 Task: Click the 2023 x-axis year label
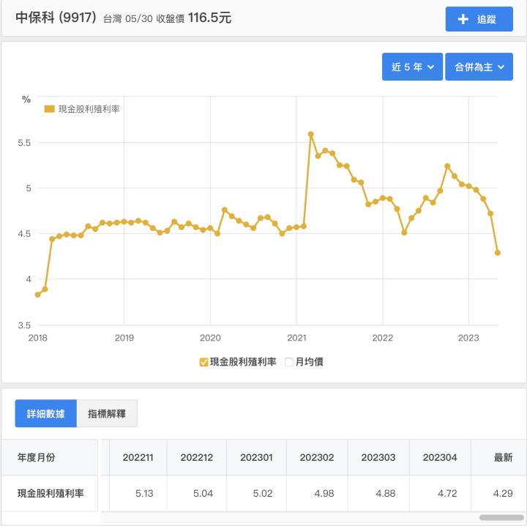click(468, 338)
